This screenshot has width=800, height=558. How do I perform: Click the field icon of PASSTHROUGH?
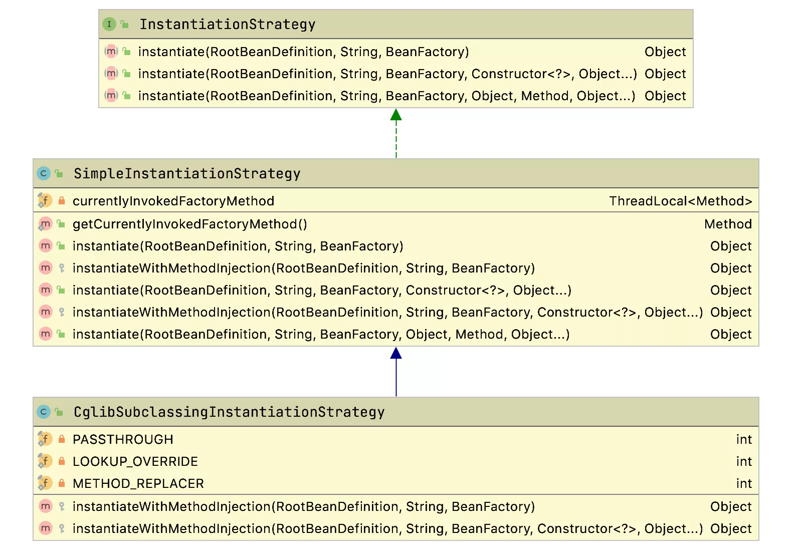pos(45,439)
